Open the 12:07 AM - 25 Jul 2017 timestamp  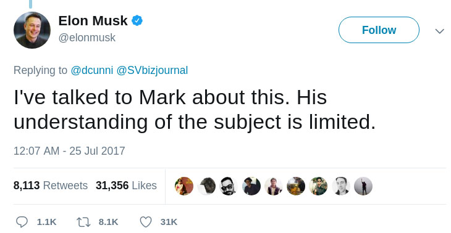tap(69, 151)
